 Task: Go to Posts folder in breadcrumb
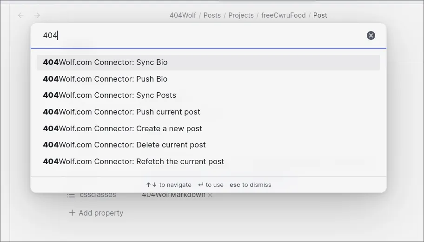[x=212, y=15]
